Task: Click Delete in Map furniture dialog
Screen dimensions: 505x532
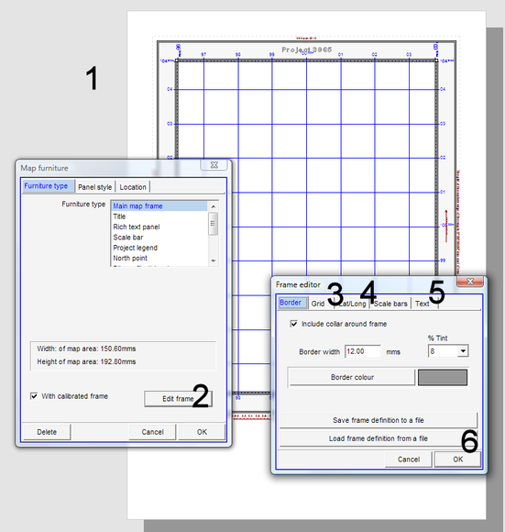Action: (x=47, y=432)
